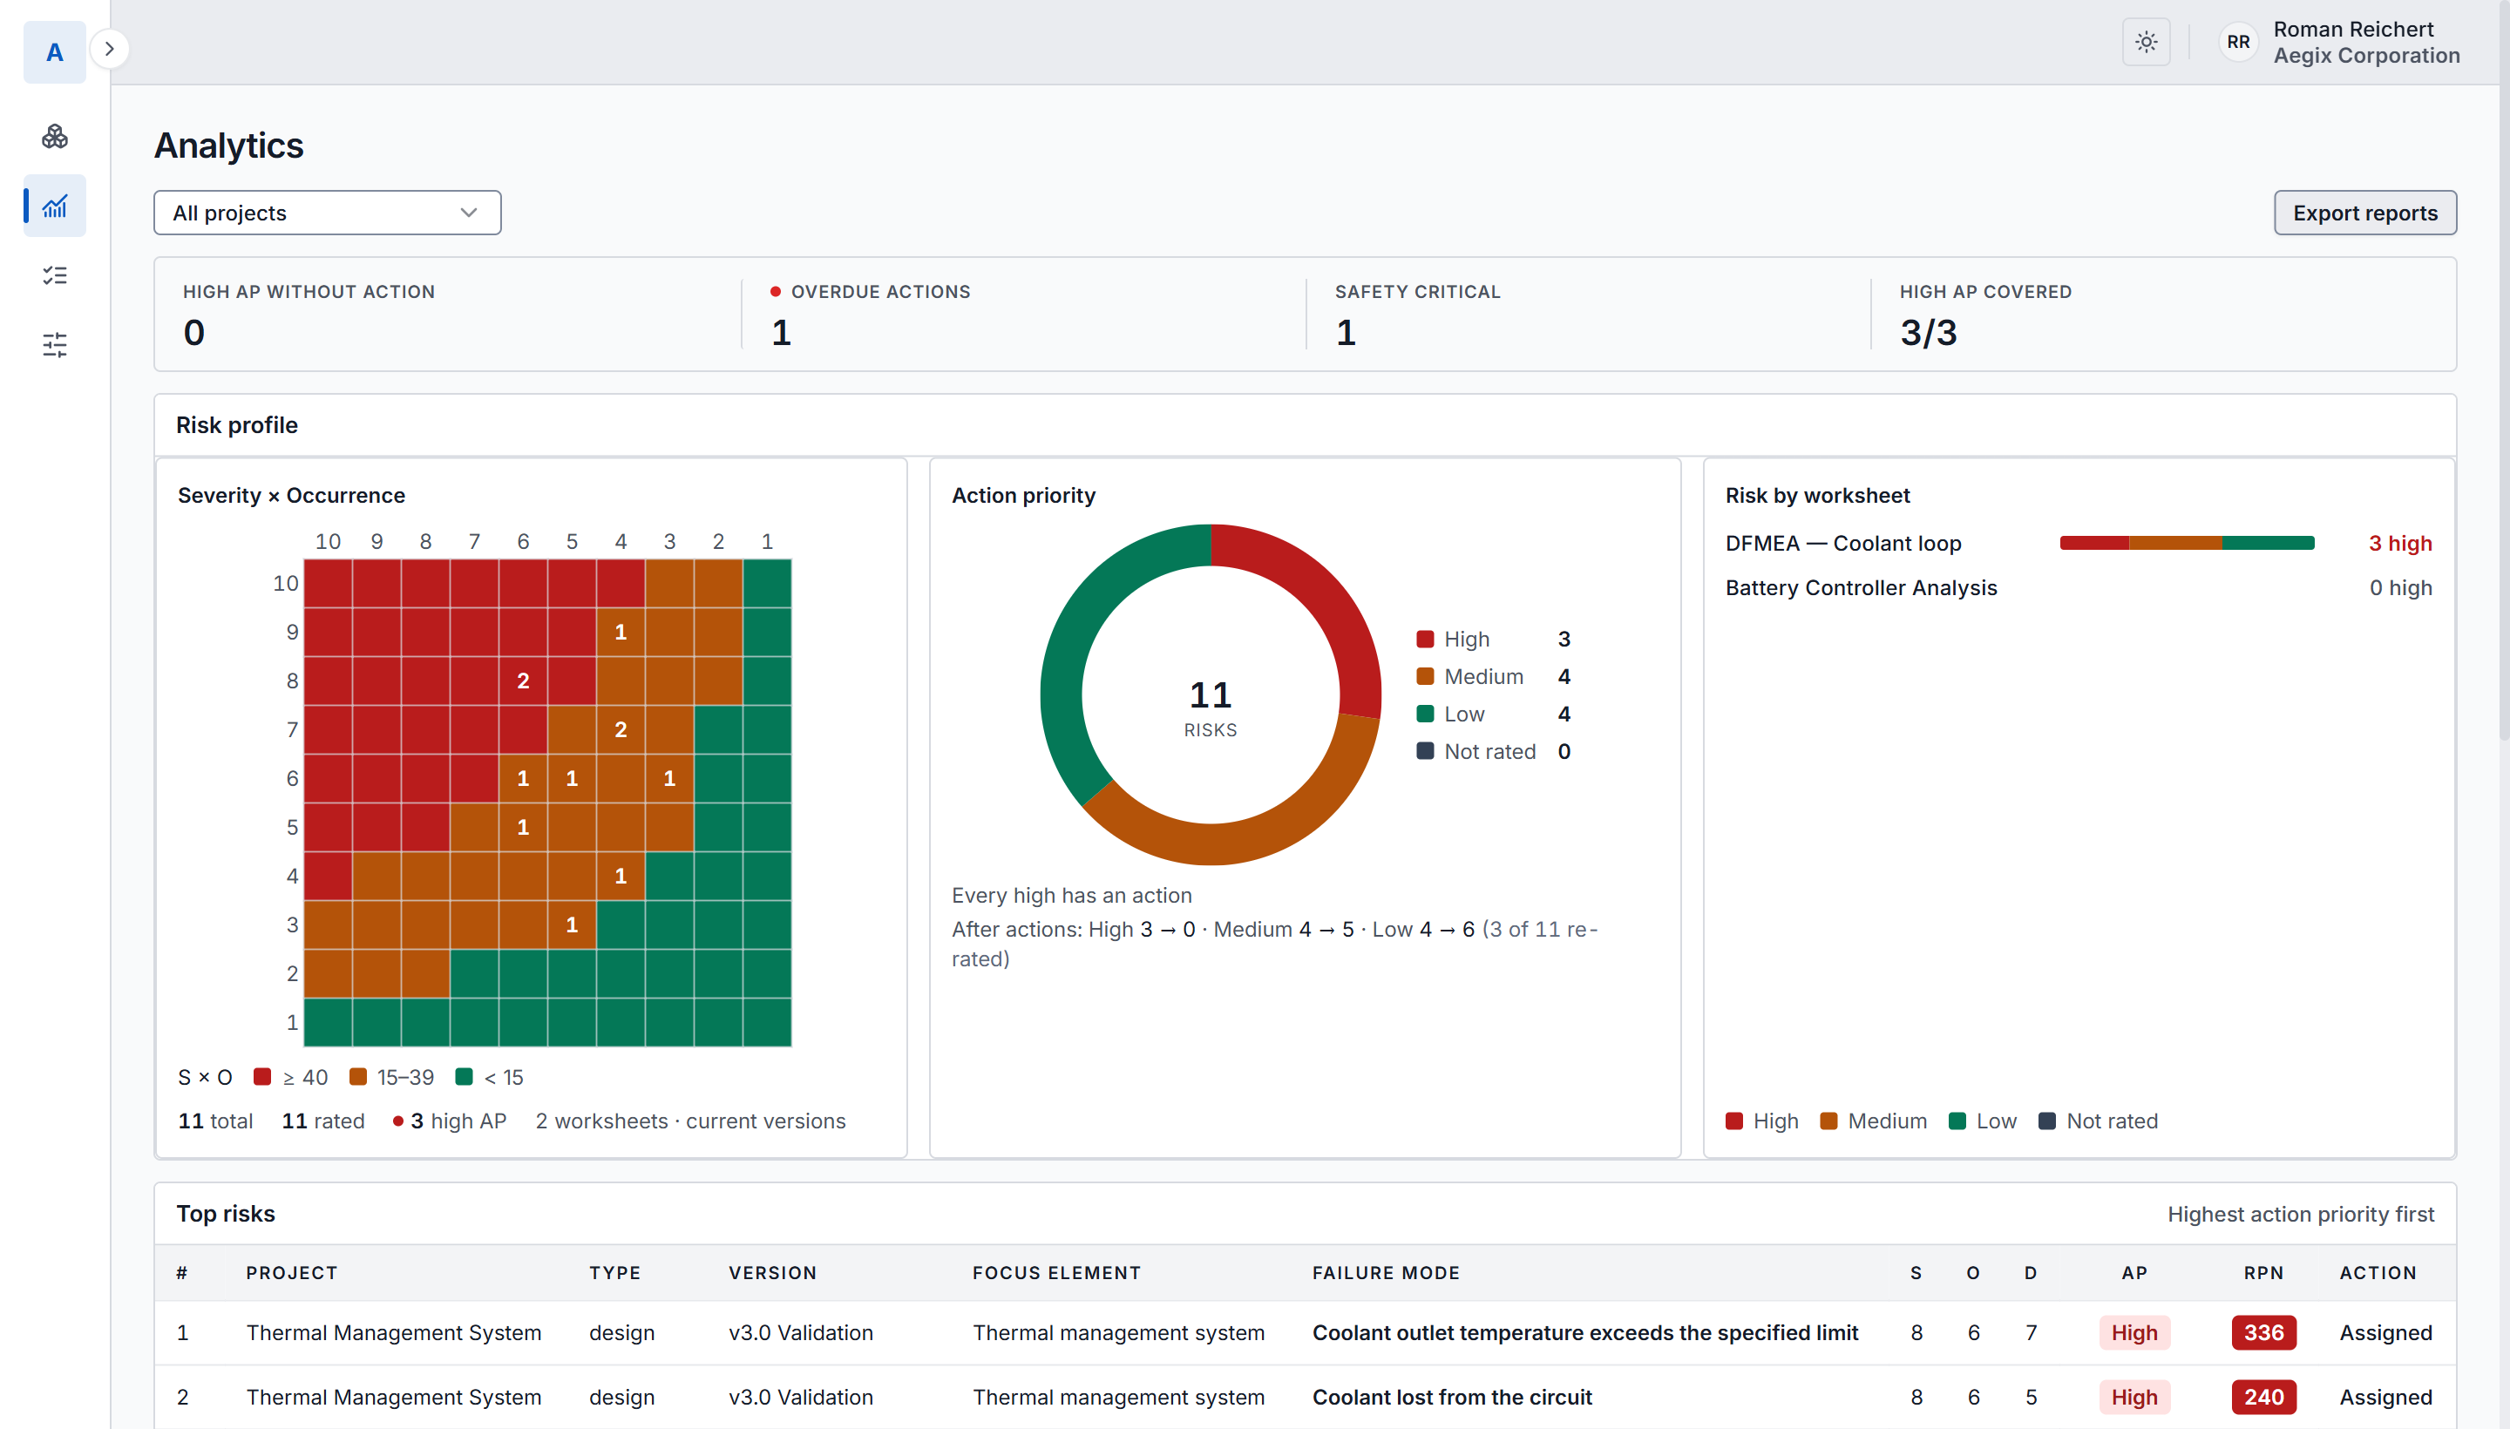Click the green < 15 legend swatch
This screenshot has width=2510, height=1429.
coord(465,1077)
